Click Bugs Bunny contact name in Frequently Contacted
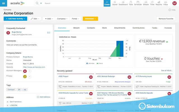 (17, 32)
